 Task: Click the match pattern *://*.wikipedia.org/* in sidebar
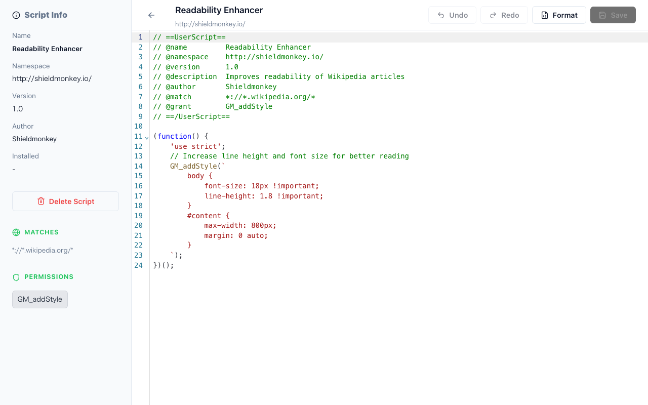point(43,250)
